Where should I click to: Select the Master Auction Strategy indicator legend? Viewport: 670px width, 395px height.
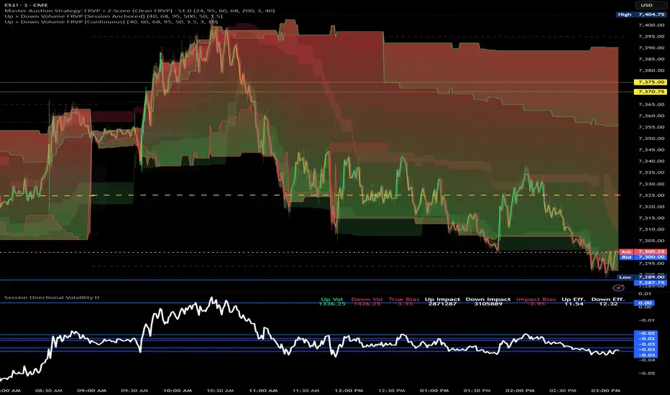[139, 11]
